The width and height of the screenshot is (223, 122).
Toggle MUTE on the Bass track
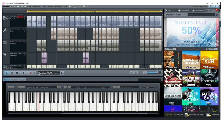(15, 29)
